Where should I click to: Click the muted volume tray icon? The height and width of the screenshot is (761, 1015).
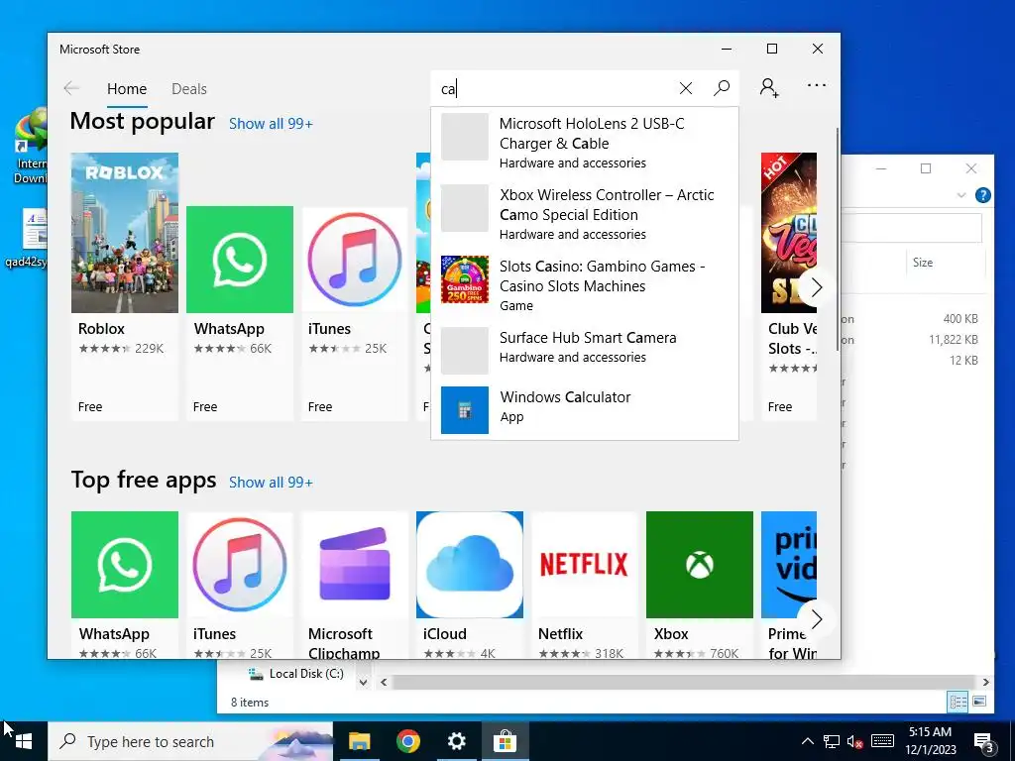click(x=854, y=741)
